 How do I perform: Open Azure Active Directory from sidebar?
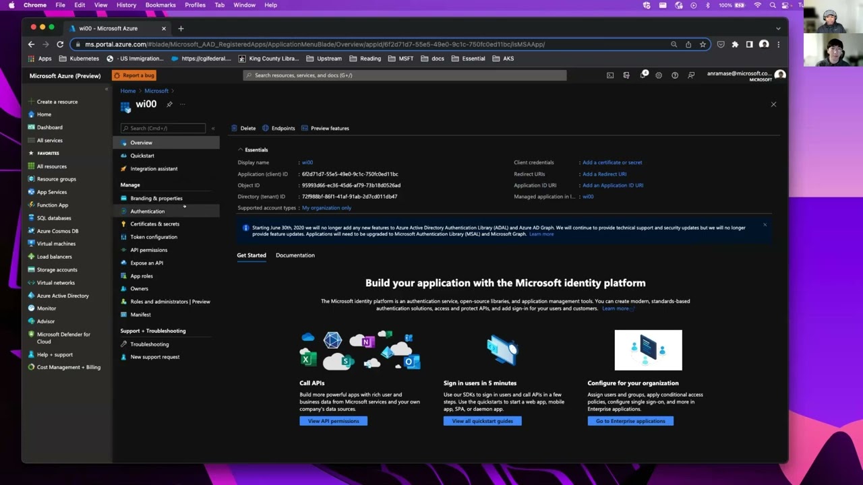[x=62, y=296]
